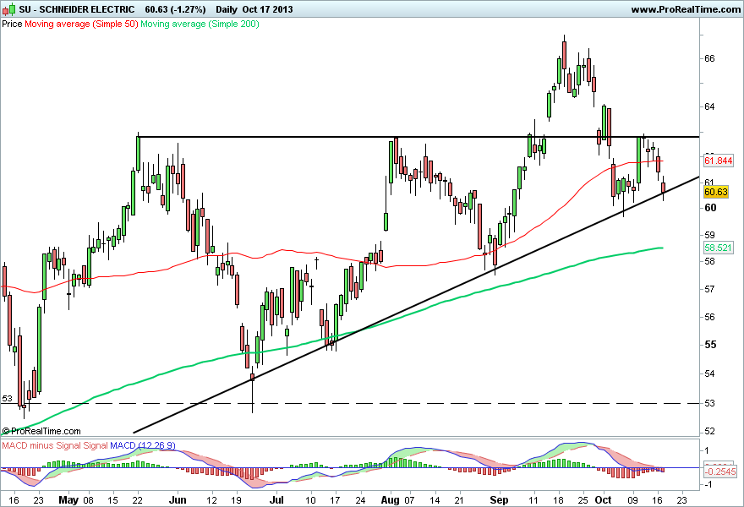Click the Oct label on the date axis

[603, 500]
